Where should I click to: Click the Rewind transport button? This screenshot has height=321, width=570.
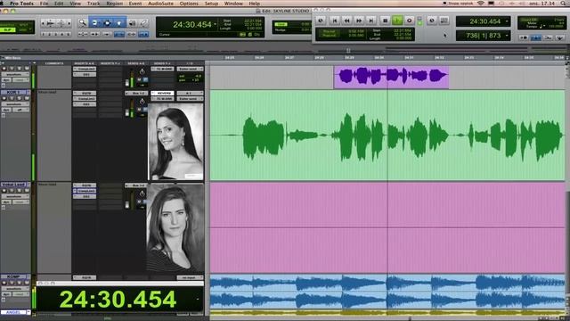(x=346, y=21)
